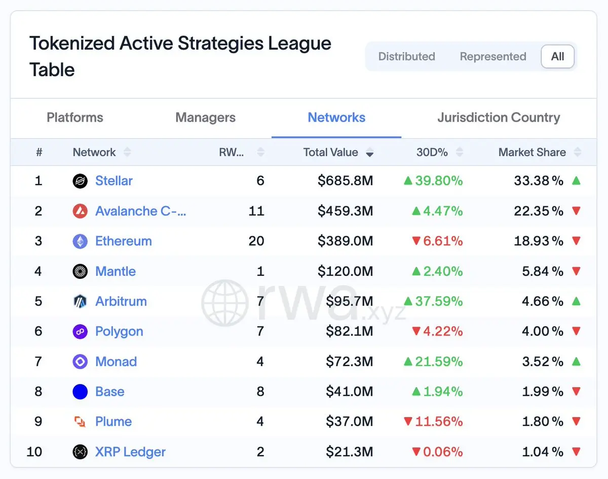Select the All view toggle
The image size is (608, 479).
coord(557,56)
